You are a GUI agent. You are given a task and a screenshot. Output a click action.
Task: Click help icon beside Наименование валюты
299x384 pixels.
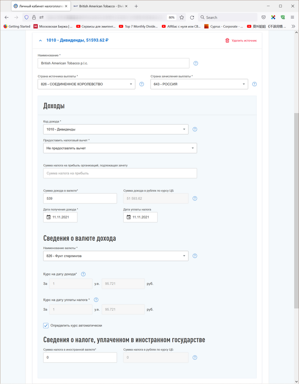pyautogui.click(x=195, y=256)
